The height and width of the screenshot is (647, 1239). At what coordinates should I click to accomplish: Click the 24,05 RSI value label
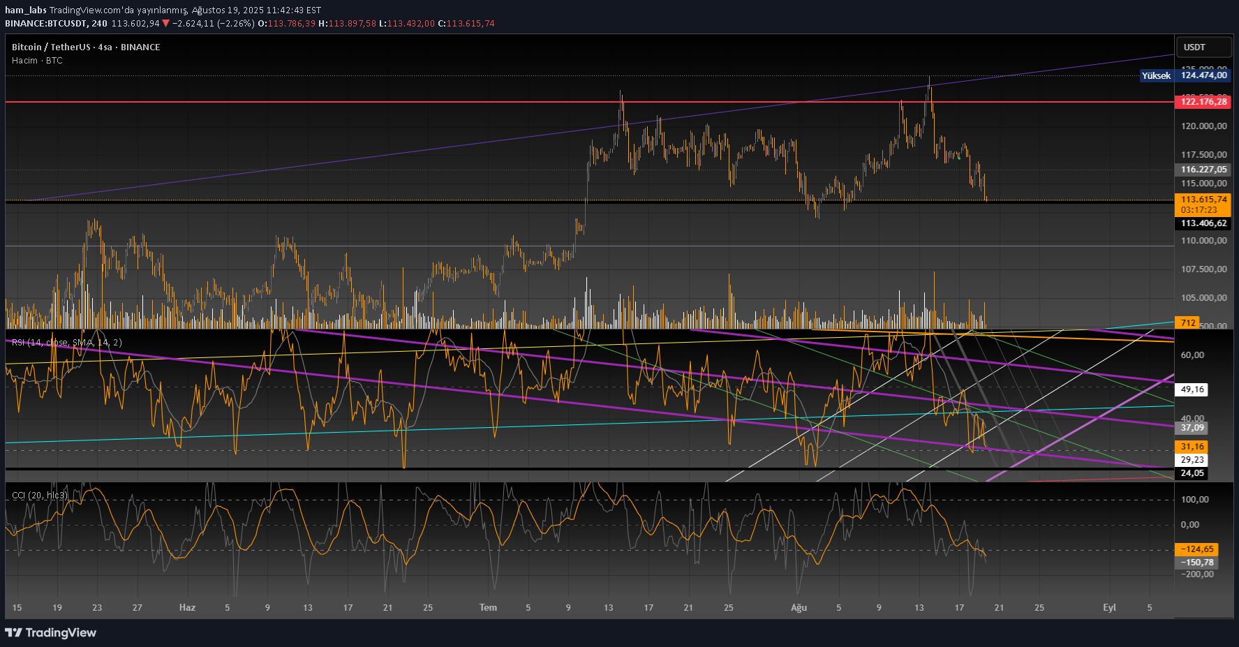coord(1192,473)
